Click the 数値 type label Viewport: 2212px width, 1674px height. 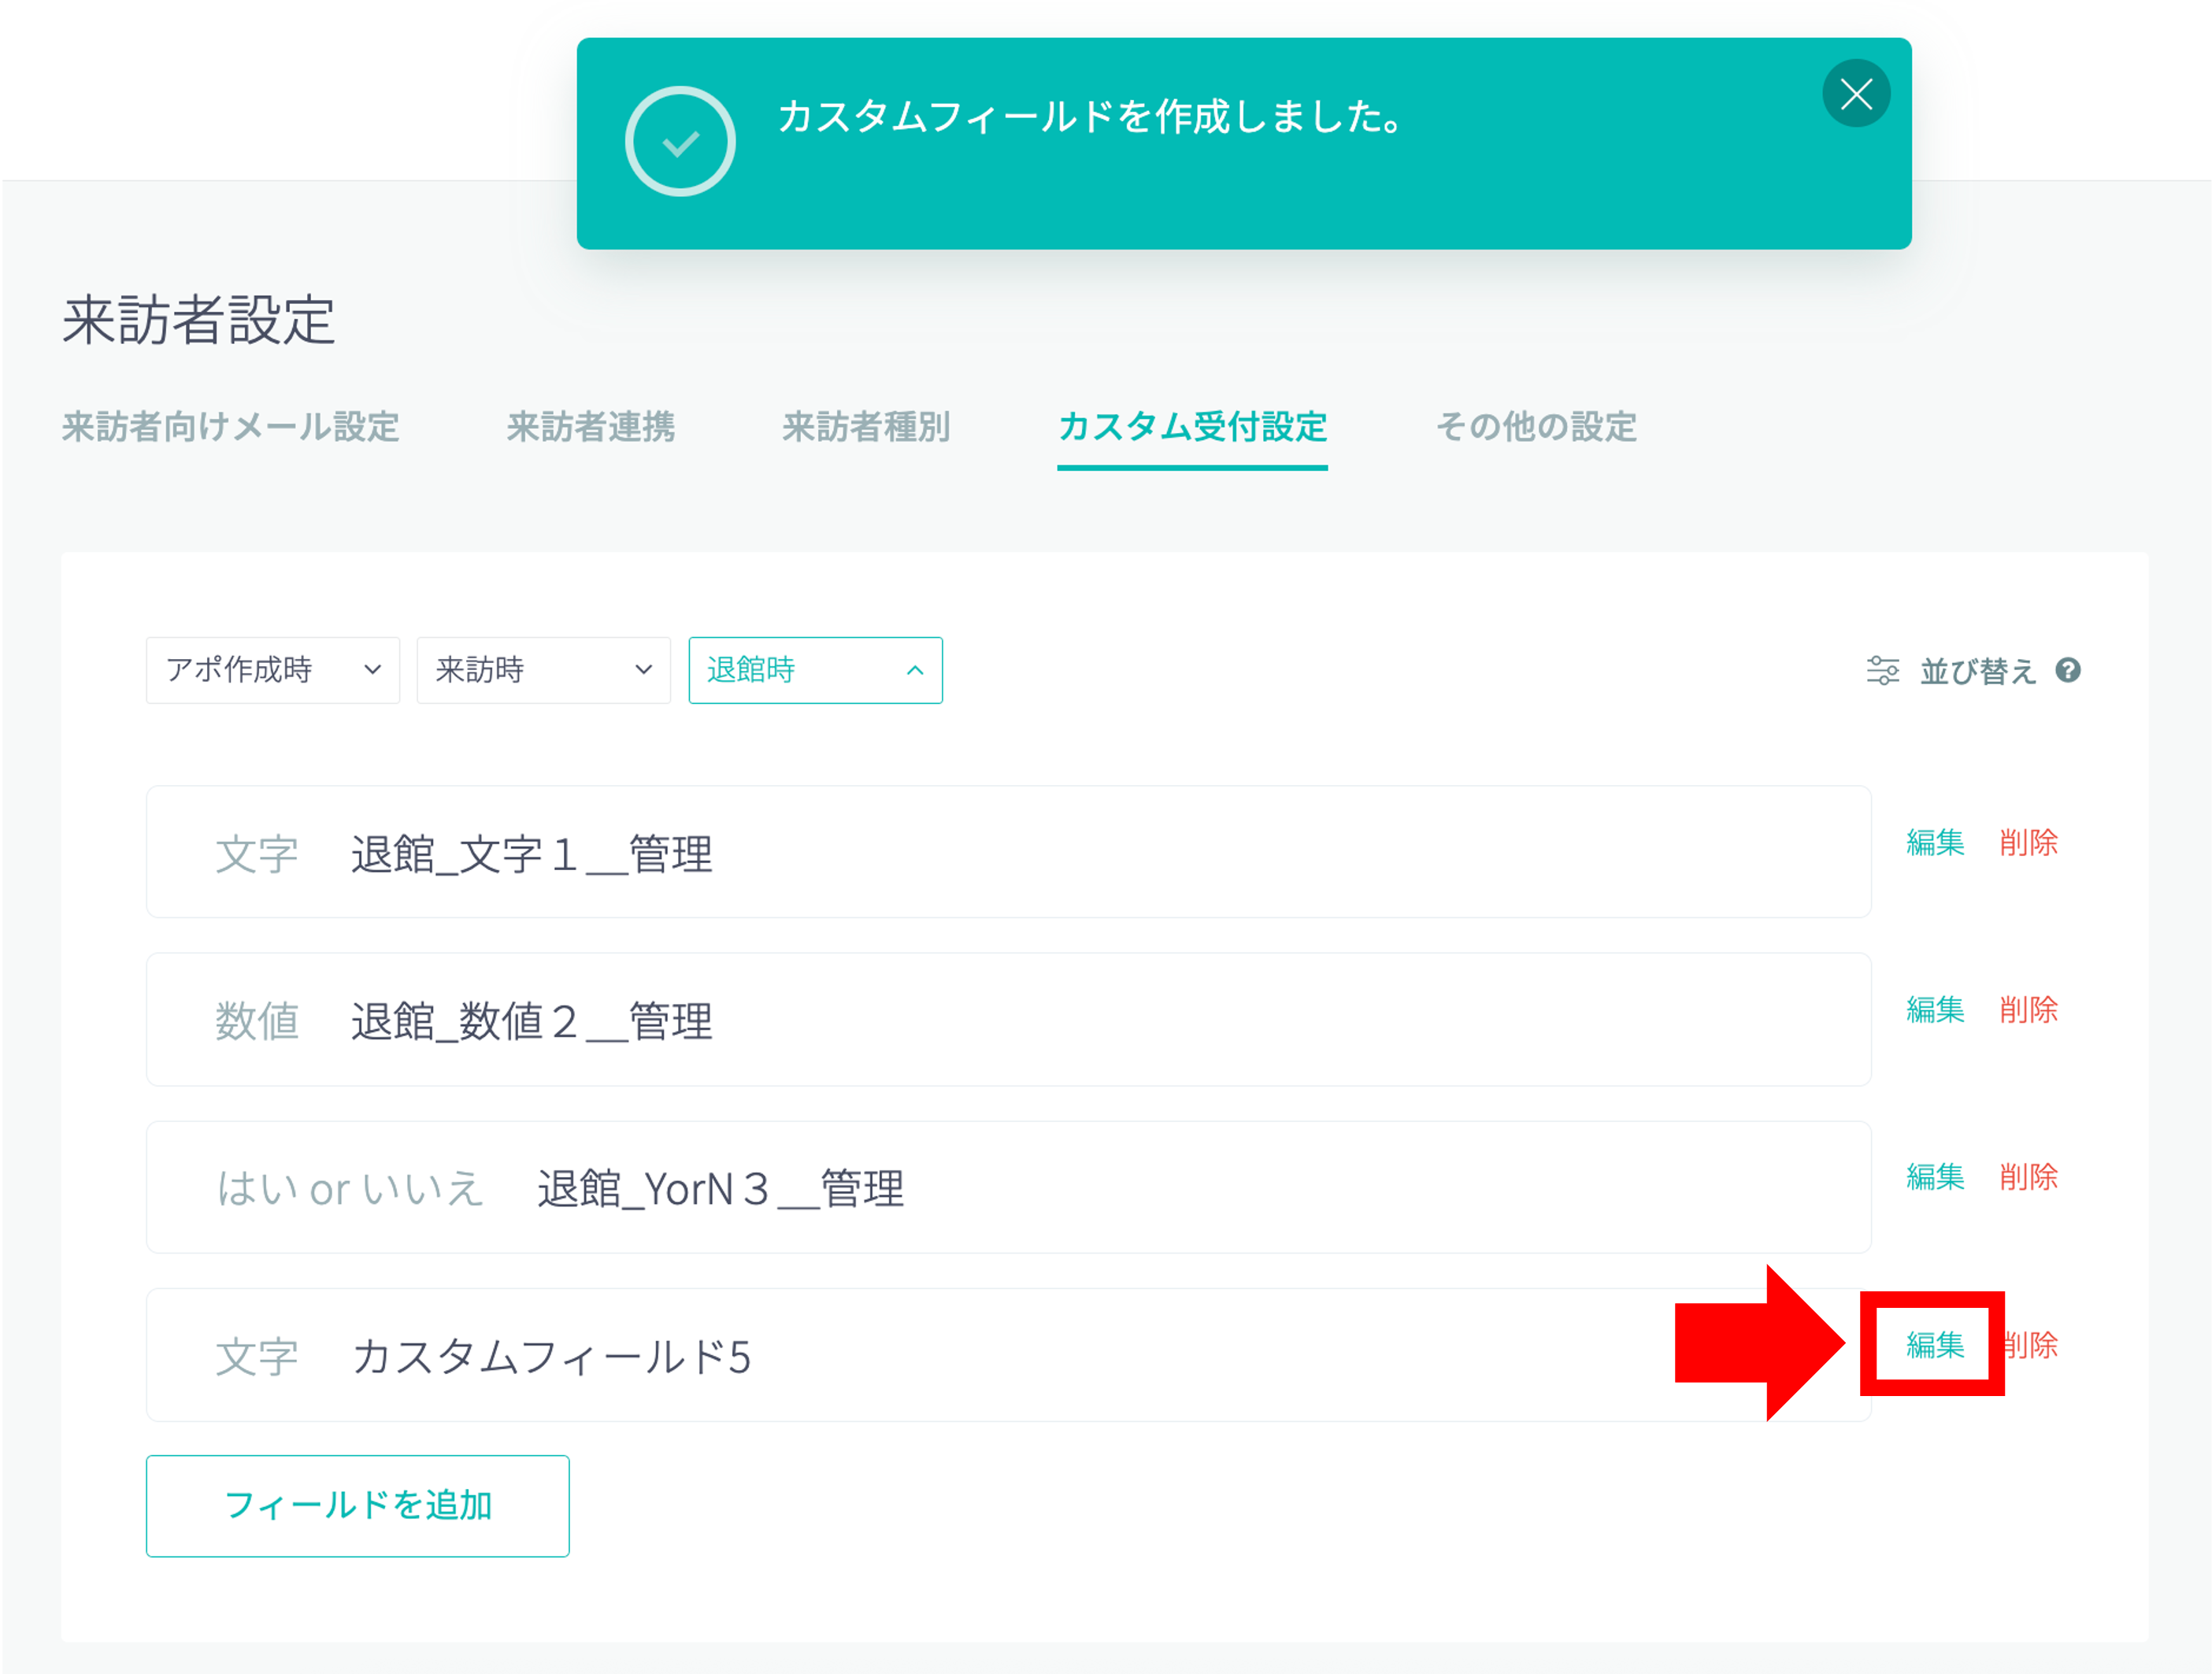point(257,1021)
